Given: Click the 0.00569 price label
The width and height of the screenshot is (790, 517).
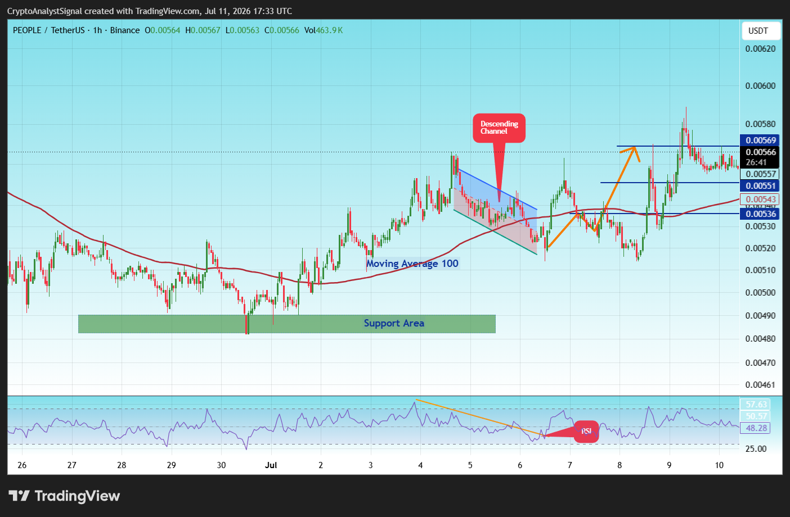Looking at the screenshot, I should coord(761,140).
